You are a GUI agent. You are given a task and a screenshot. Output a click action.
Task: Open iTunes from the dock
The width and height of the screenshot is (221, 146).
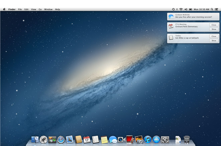tap(147, 140)
